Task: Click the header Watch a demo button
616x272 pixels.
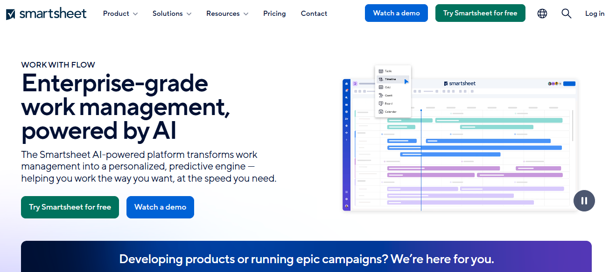Action: coord(397,13)
